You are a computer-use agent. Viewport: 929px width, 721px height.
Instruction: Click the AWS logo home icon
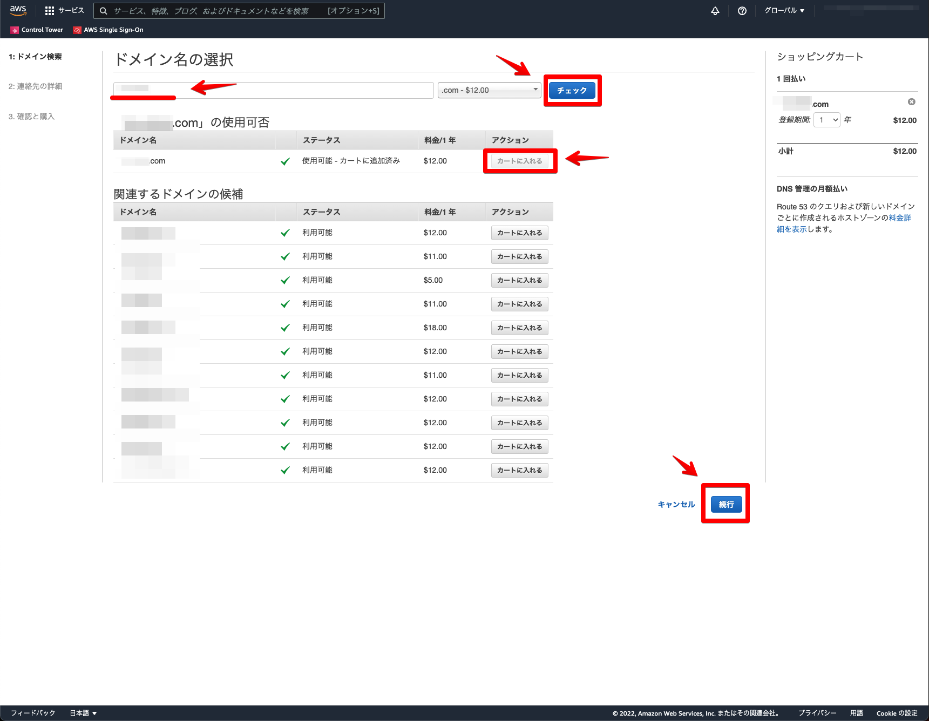(x=18, y=10)
